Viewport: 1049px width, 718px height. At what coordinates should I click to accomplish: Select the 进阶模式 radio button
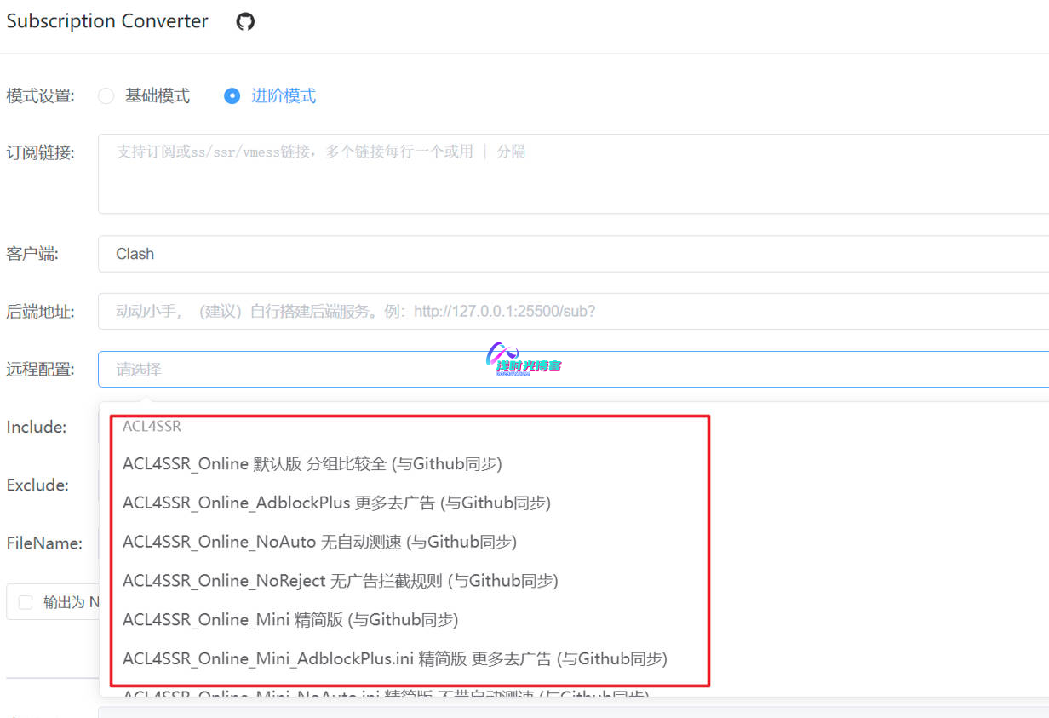[232, 96]
